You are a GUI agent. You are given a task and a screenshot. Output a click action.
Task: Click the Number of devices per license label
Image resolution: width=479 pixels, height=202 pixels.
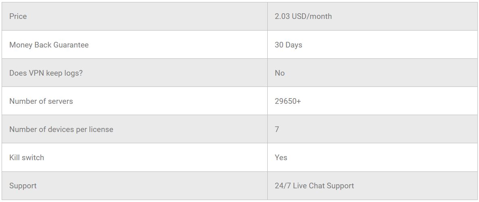[61, 129]
